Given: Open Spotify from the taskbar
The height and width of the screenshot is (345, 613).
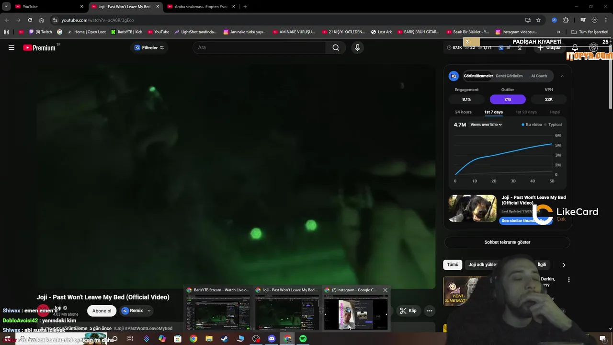Looking at the screenshot, I should 303,339.
